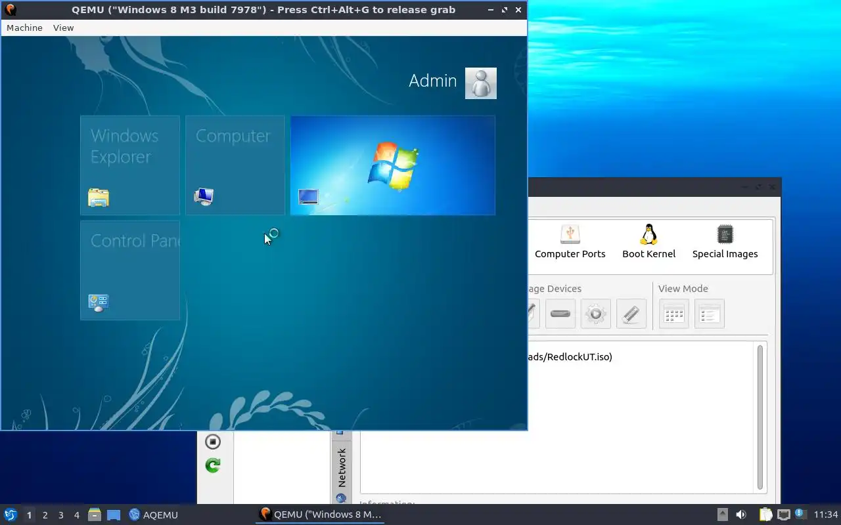Expand the system tray arrow
This screenshot has height=525, width=841.
coord(722,514)
